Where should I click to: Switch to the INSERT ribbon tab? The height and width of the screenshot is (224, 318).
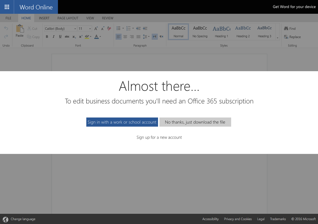click(44, 18)
